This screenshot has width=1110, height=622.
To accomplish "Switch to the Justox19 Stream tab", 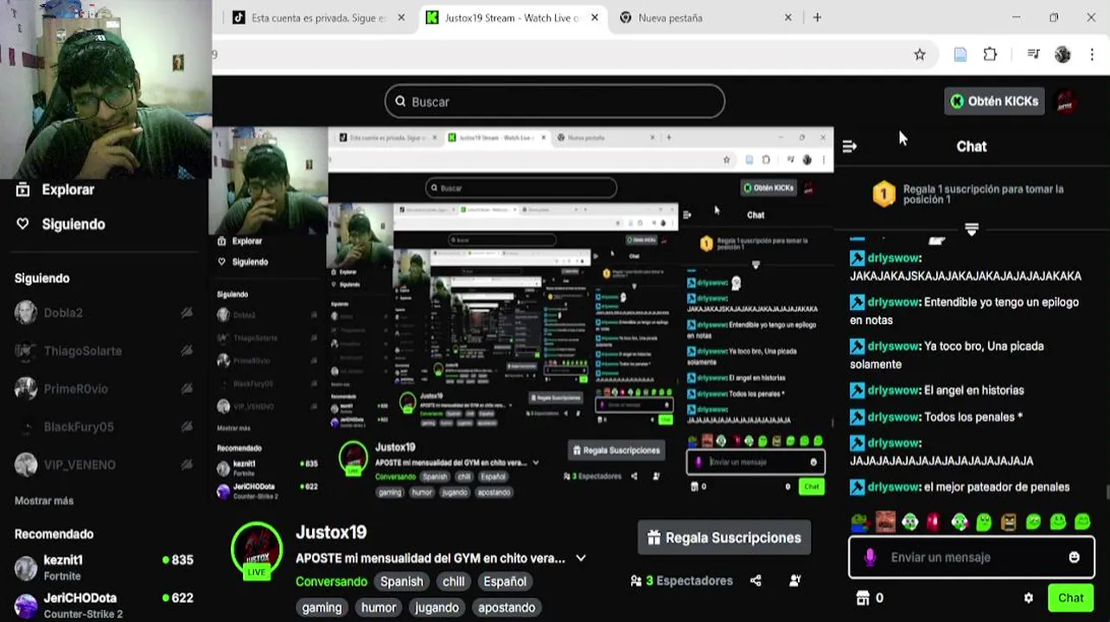I will pos(512,17).
